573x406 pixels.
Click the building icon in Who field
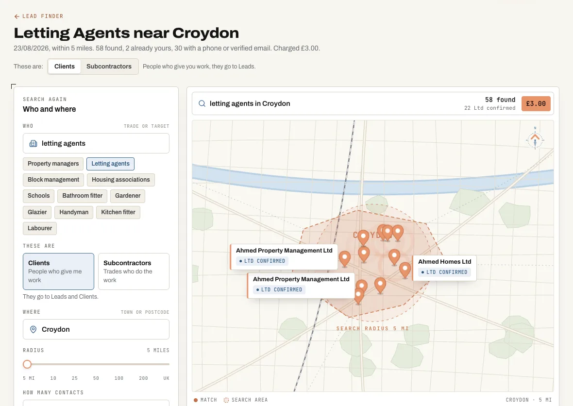click(33, 143)
